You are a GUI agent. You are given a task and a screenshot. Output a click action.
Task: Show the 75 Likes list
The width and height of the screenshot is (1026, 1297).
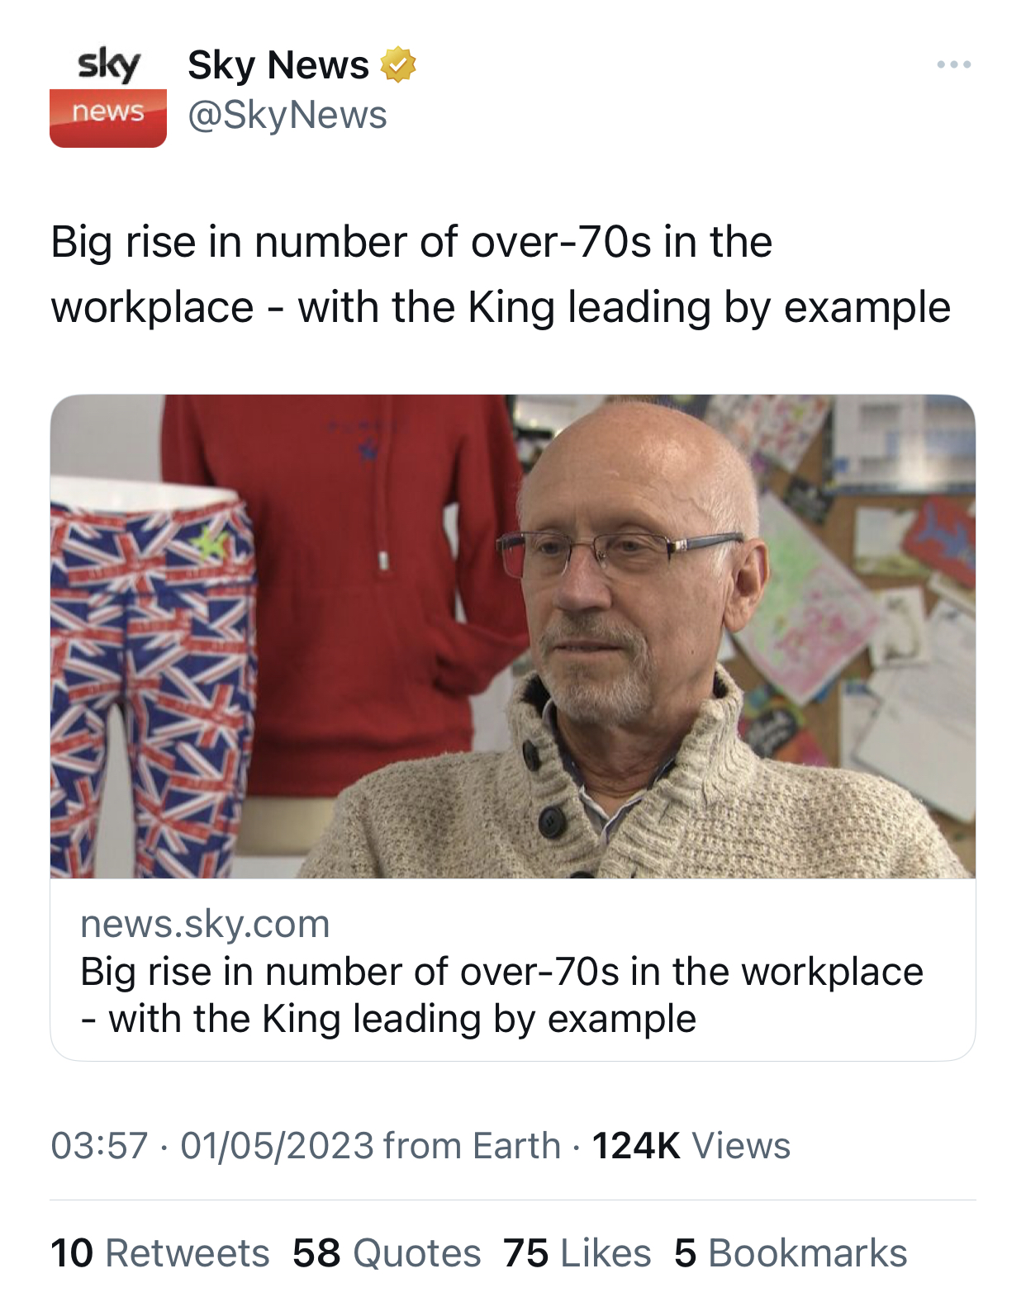577,1253
